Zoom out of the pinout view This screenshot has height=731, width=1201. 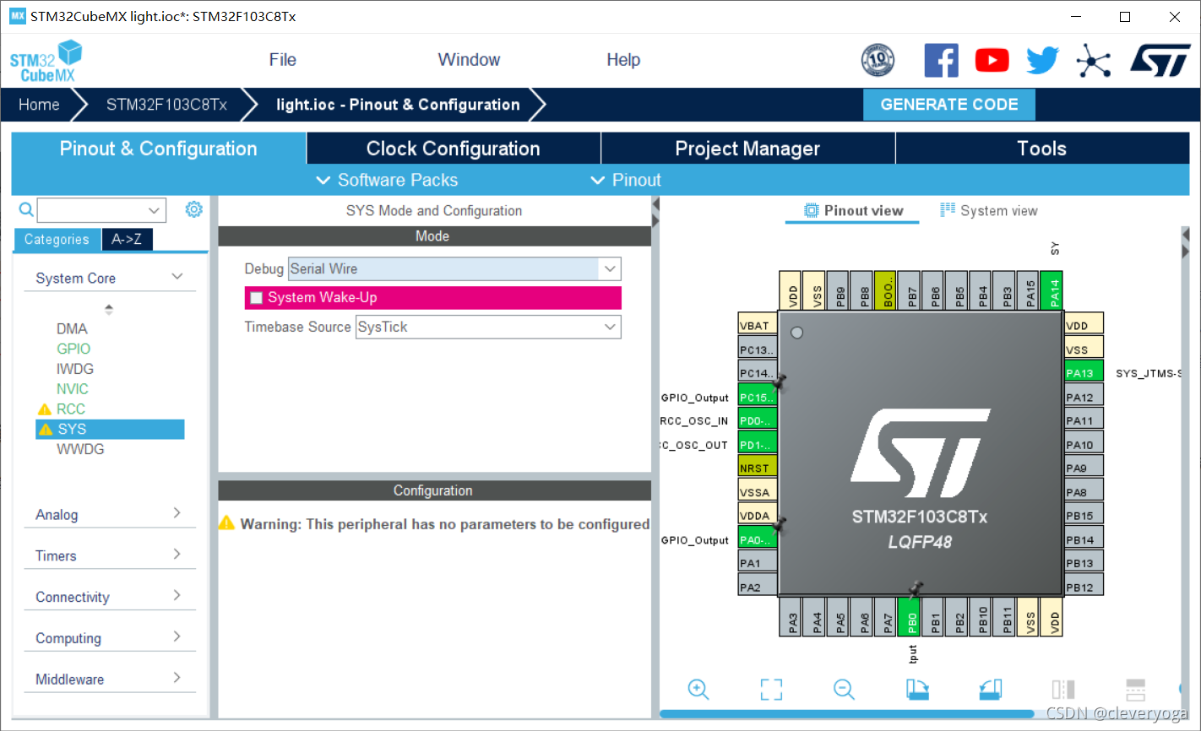click(844, 689)
